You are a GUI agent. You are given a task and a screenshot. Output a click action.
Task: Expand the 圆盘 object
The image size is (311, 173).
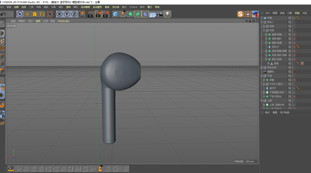click(268, 63)
